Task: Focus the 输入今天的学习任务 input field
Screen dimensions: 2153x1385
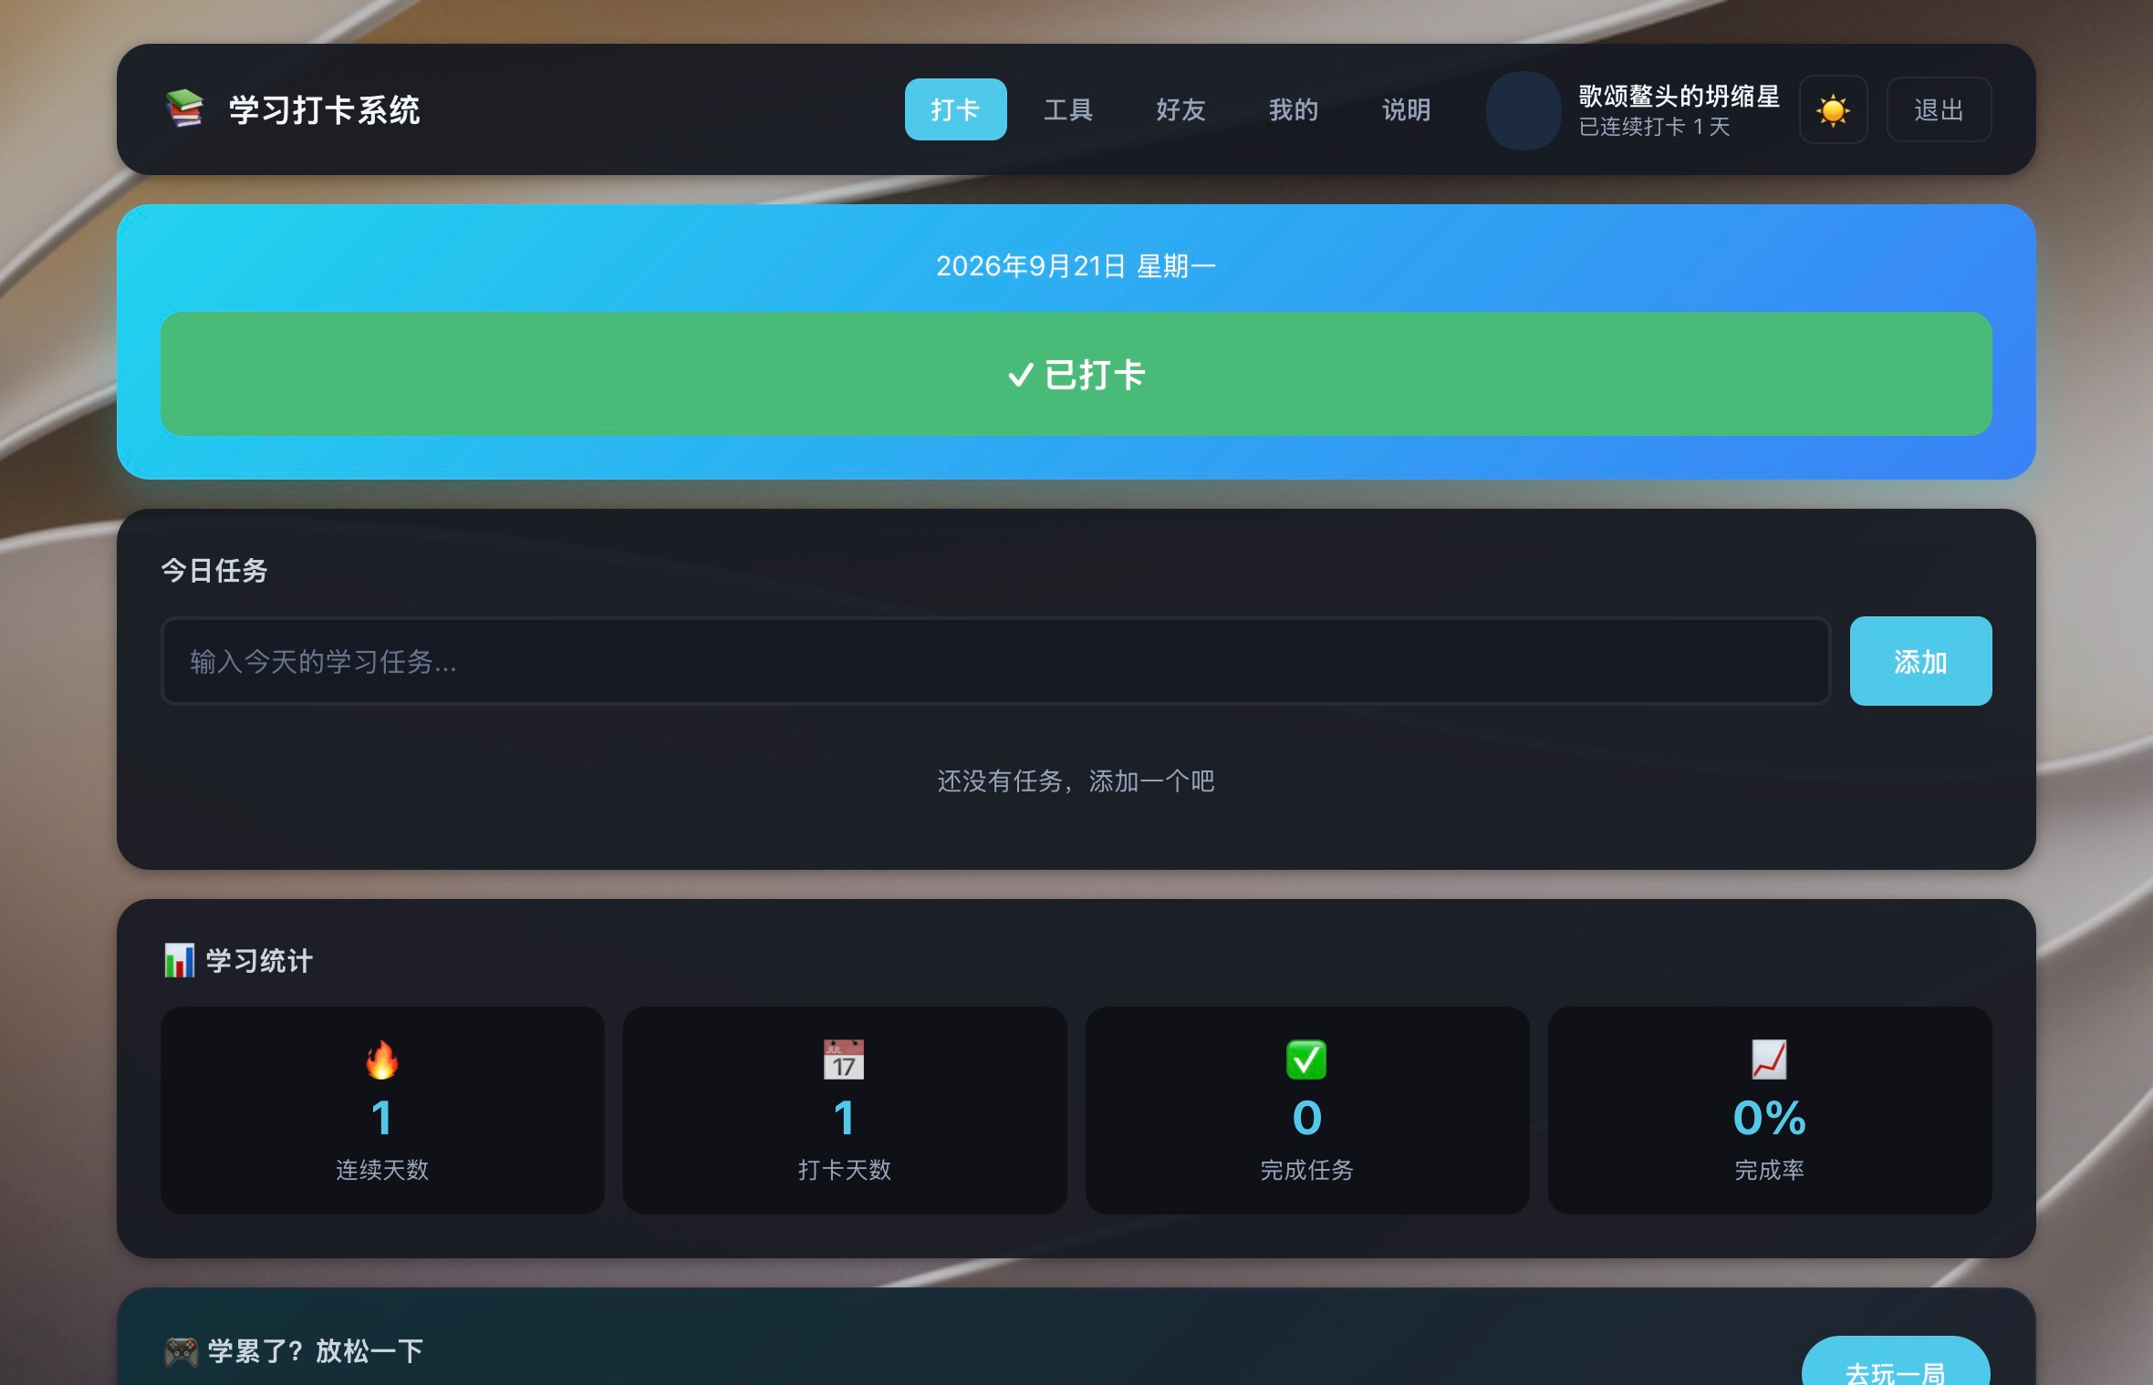Action: 995,661
